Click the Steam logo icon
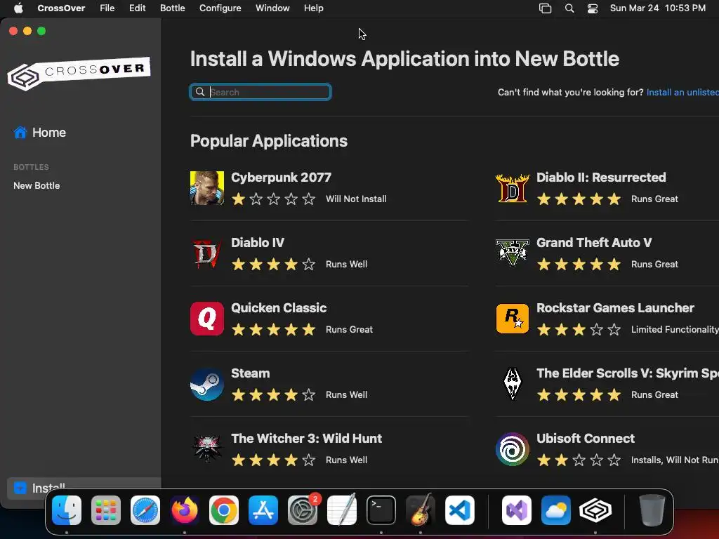The width and height of the screenshot is (719, 539). [207, 384]
